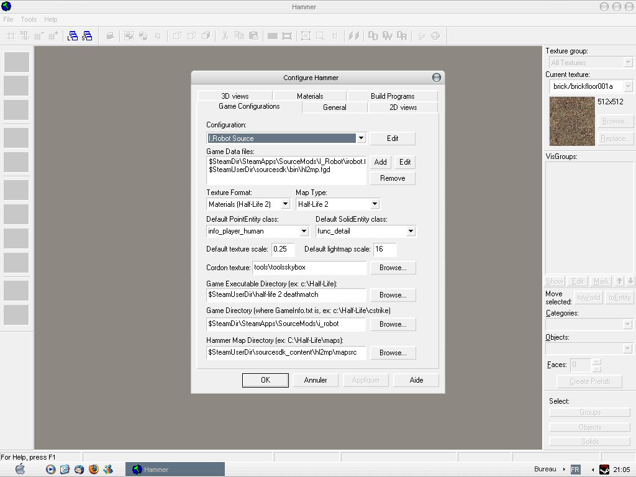Click Browse for Cordon texture

[x=393, y=268]
